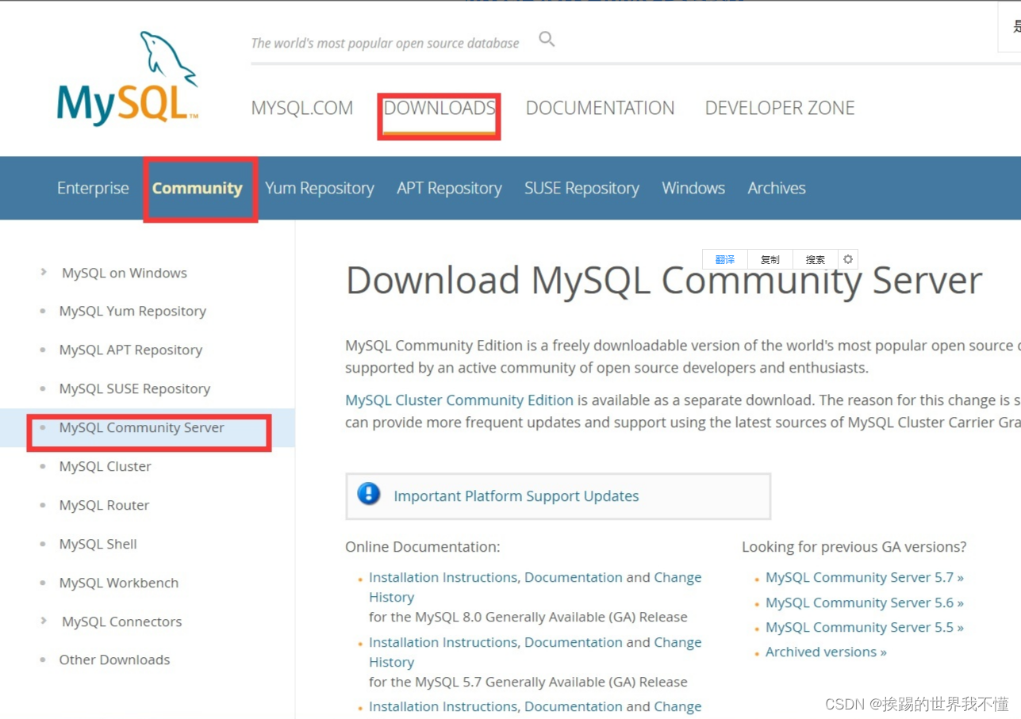Viewport: 1021px width, 719px height.
Task: Open Documentation link for MySQL 5.7
Action: [x=574, y=642]
